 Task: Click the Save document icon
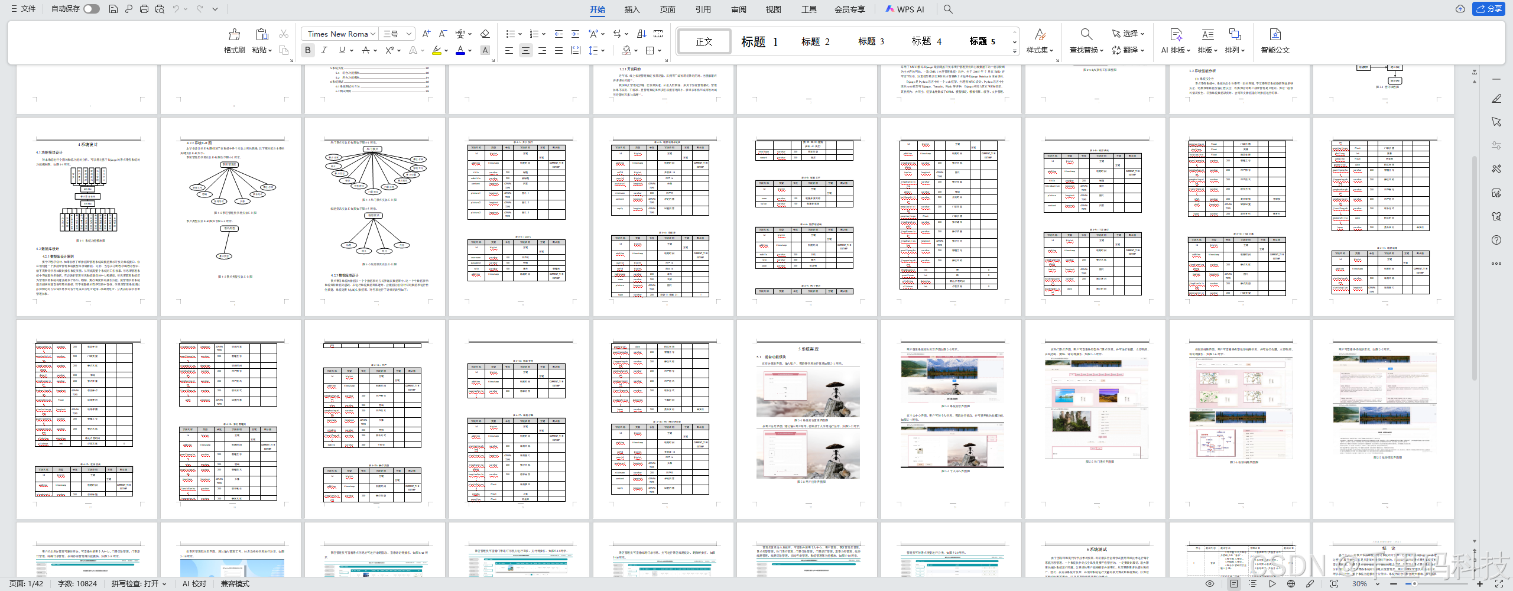[113, 9]
